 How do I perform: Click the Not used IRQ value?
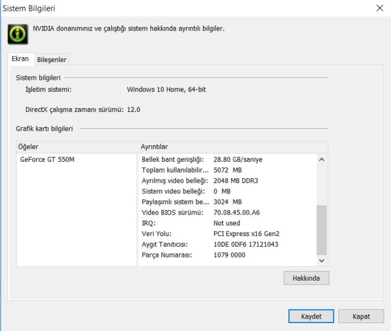tap(227, 223)
